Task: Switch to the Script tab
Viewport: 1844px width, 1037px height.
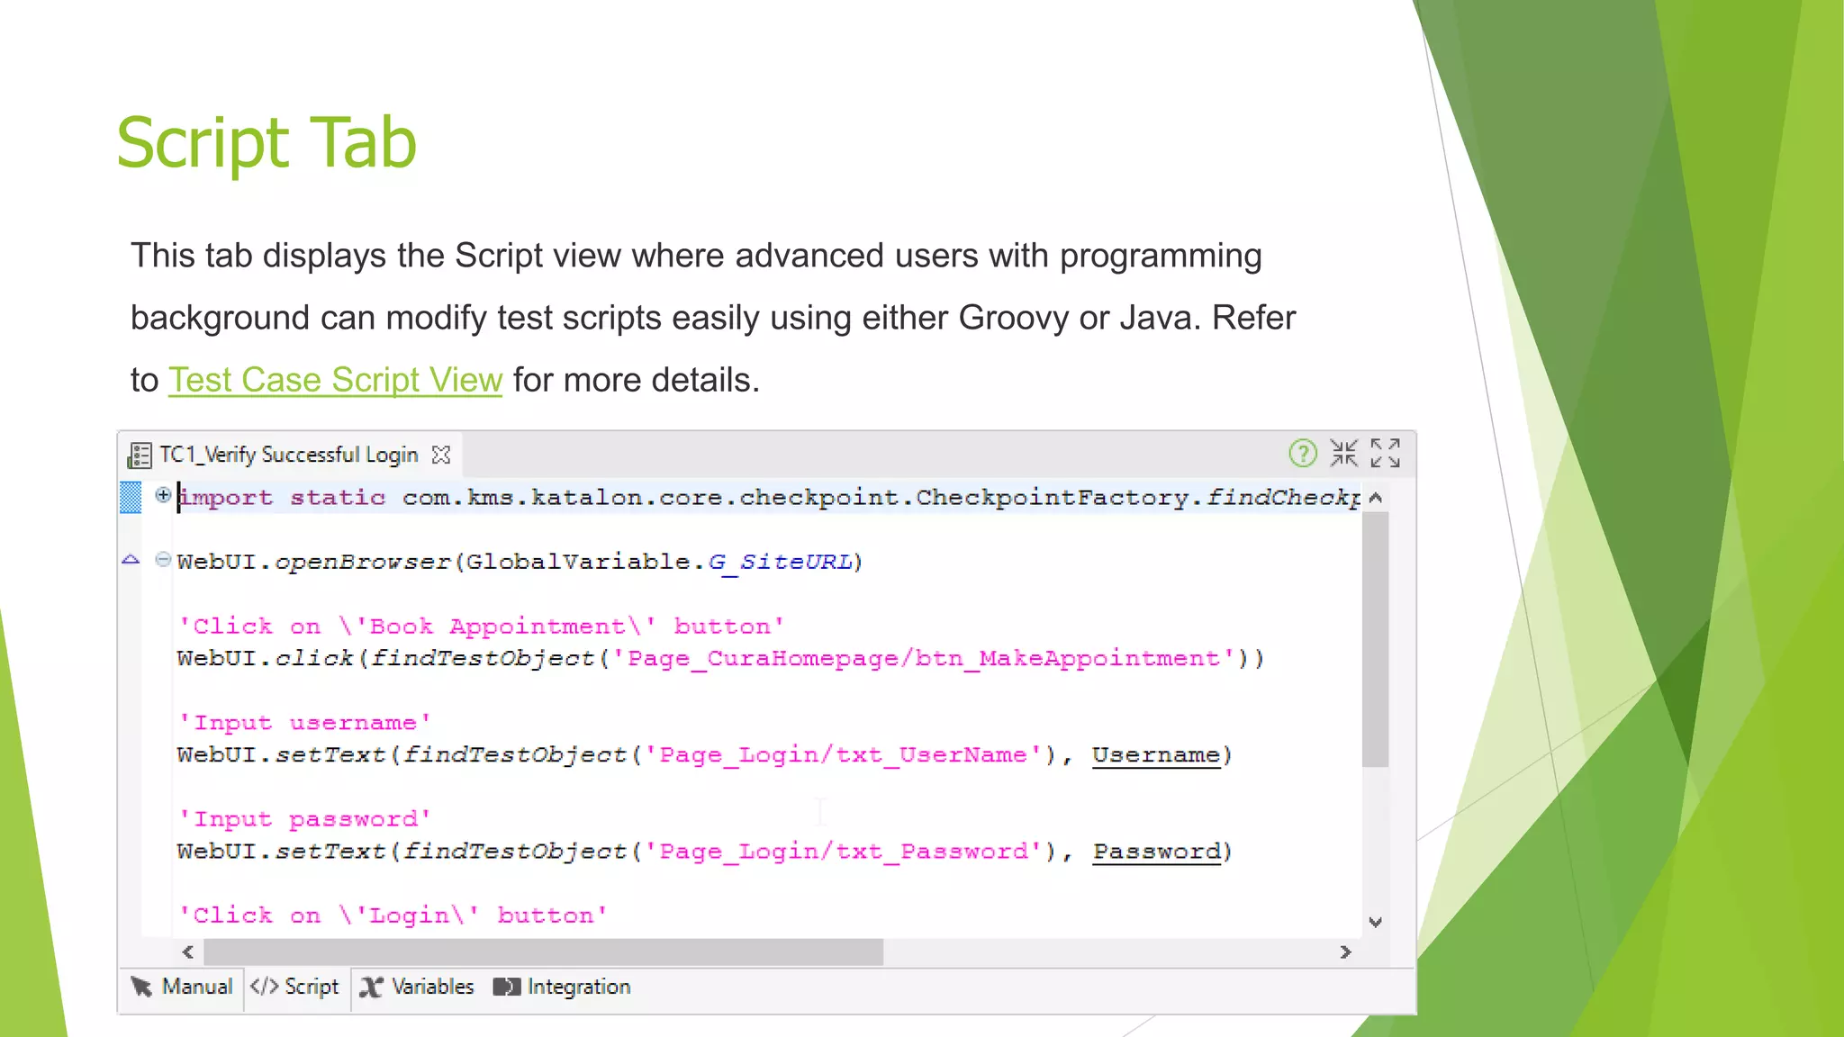Action: coord(295,987)
